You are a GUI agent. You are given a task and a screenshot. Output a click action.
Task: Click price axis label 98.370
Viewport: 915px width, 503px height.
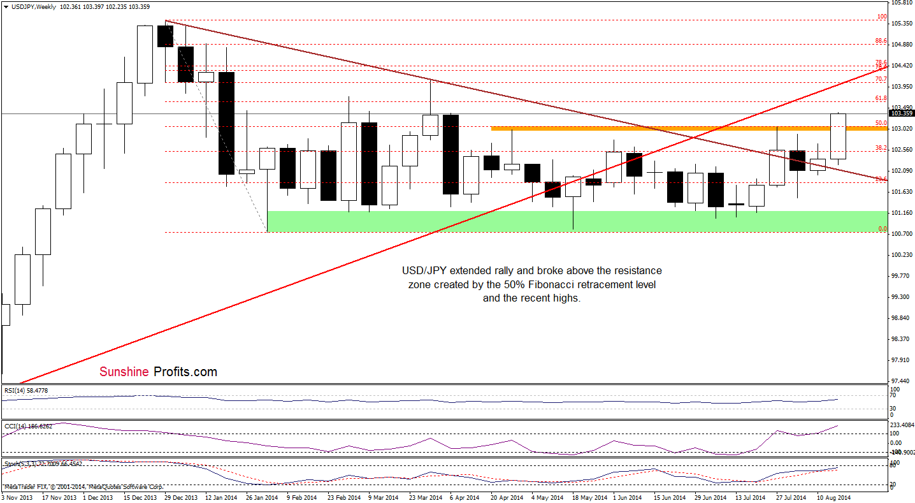click(900, 339)
